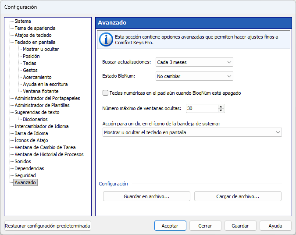Open Barra de Idioma settings

point(31,133)
